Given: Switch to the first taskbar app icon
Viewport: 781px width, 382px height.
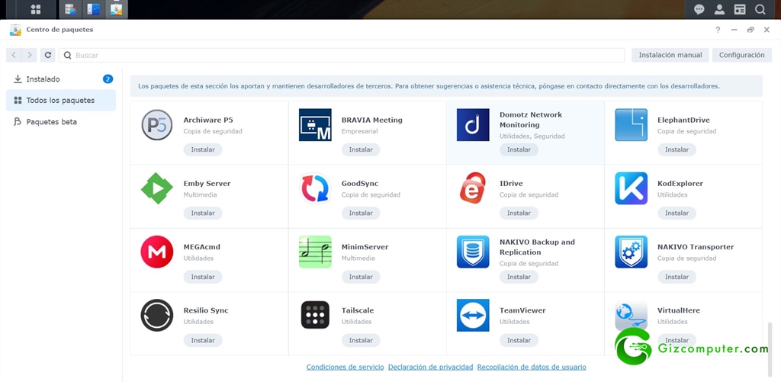Looking at the screenshot, I should [x=70, y=9].
